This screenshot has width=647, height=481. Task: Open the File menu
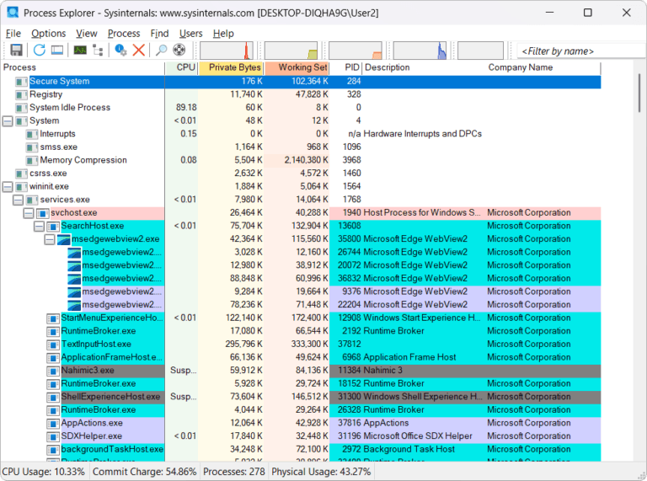tap(13, 34)
